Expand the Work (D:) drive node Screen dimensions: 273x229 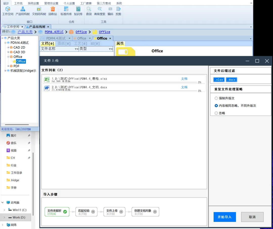4,218
